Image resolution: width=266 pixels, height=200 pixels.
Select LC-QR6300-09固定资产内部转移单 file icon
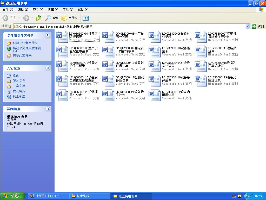coord(108,51)
